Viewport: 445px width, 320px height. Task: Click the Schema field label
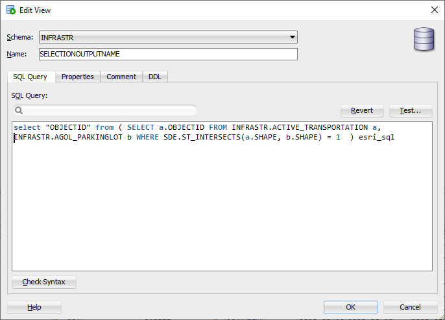pyautogui.click(x=20, y=38)
